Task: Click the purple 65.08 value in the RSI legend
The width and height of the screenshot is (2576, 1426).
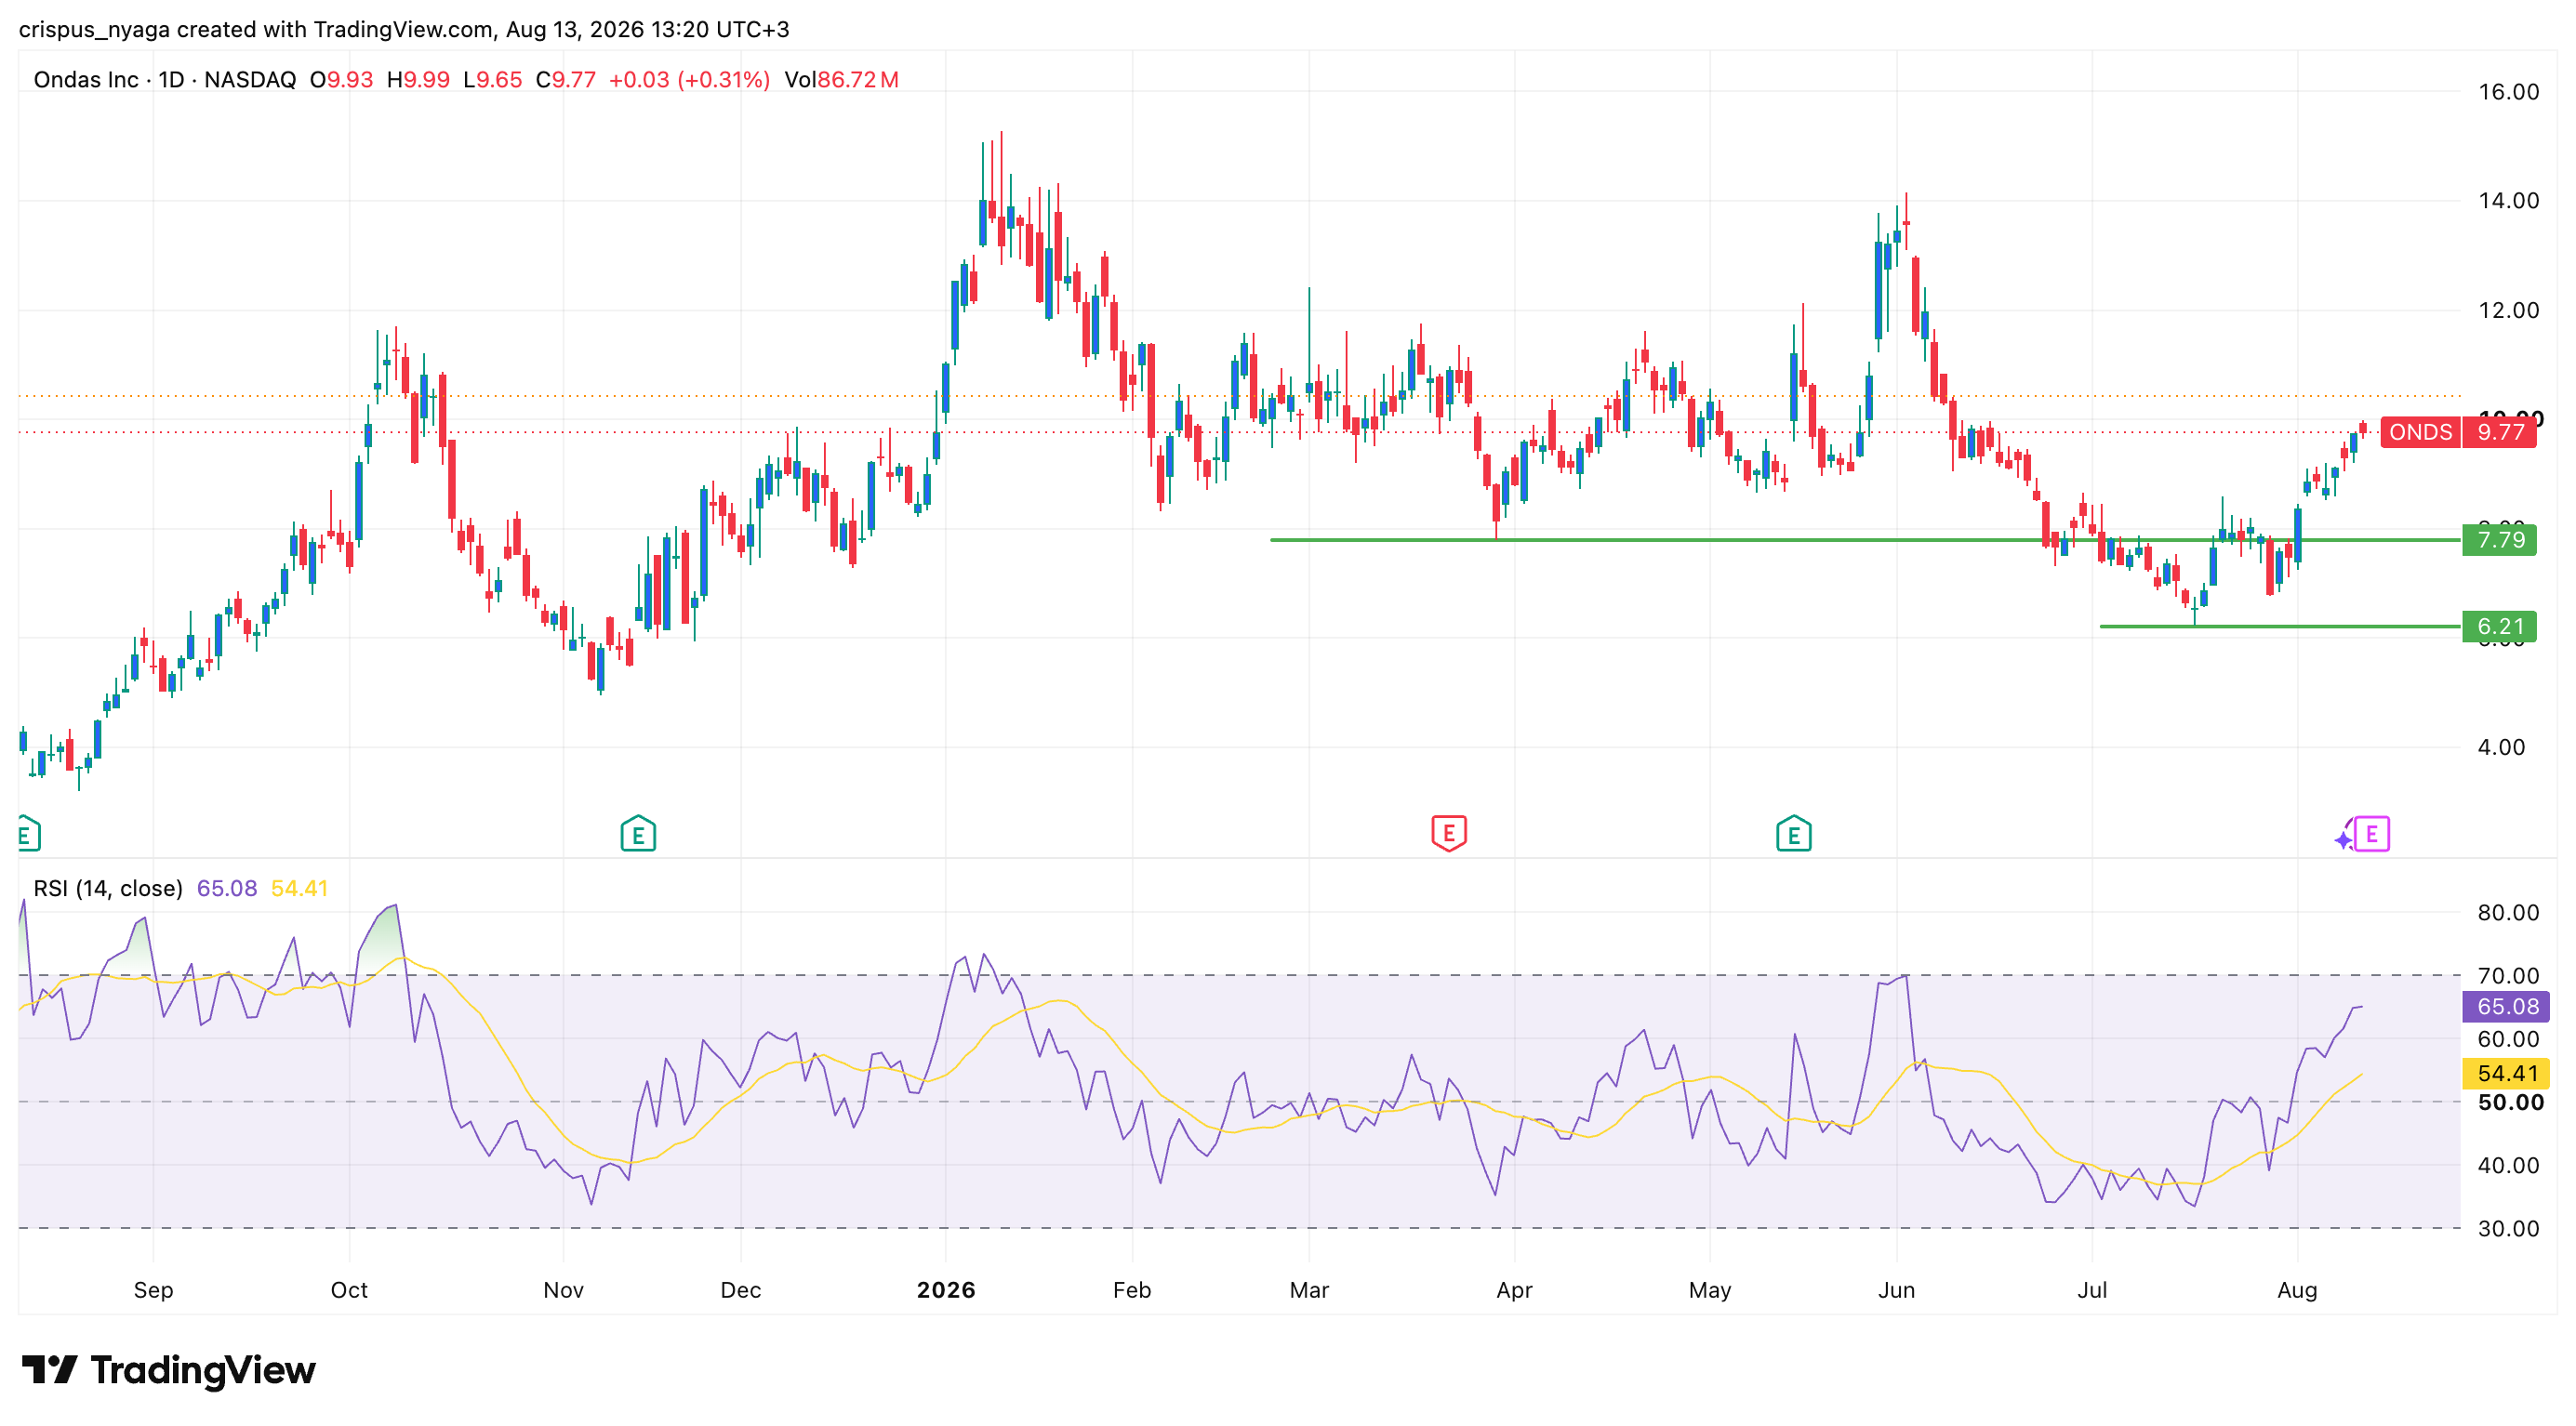Action: coord(227,889)
